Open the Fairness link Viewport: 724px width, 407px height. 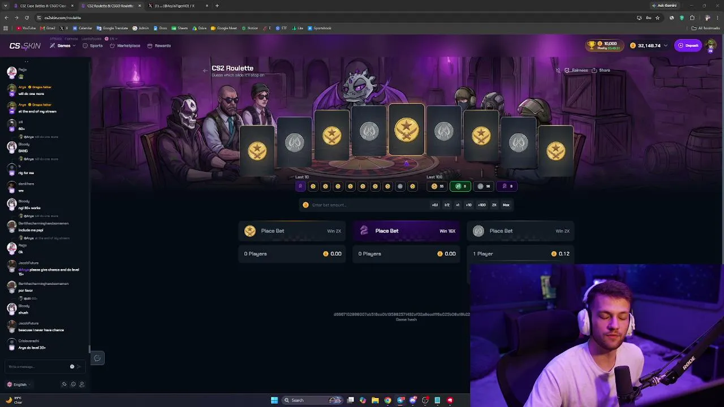(576, 71)
